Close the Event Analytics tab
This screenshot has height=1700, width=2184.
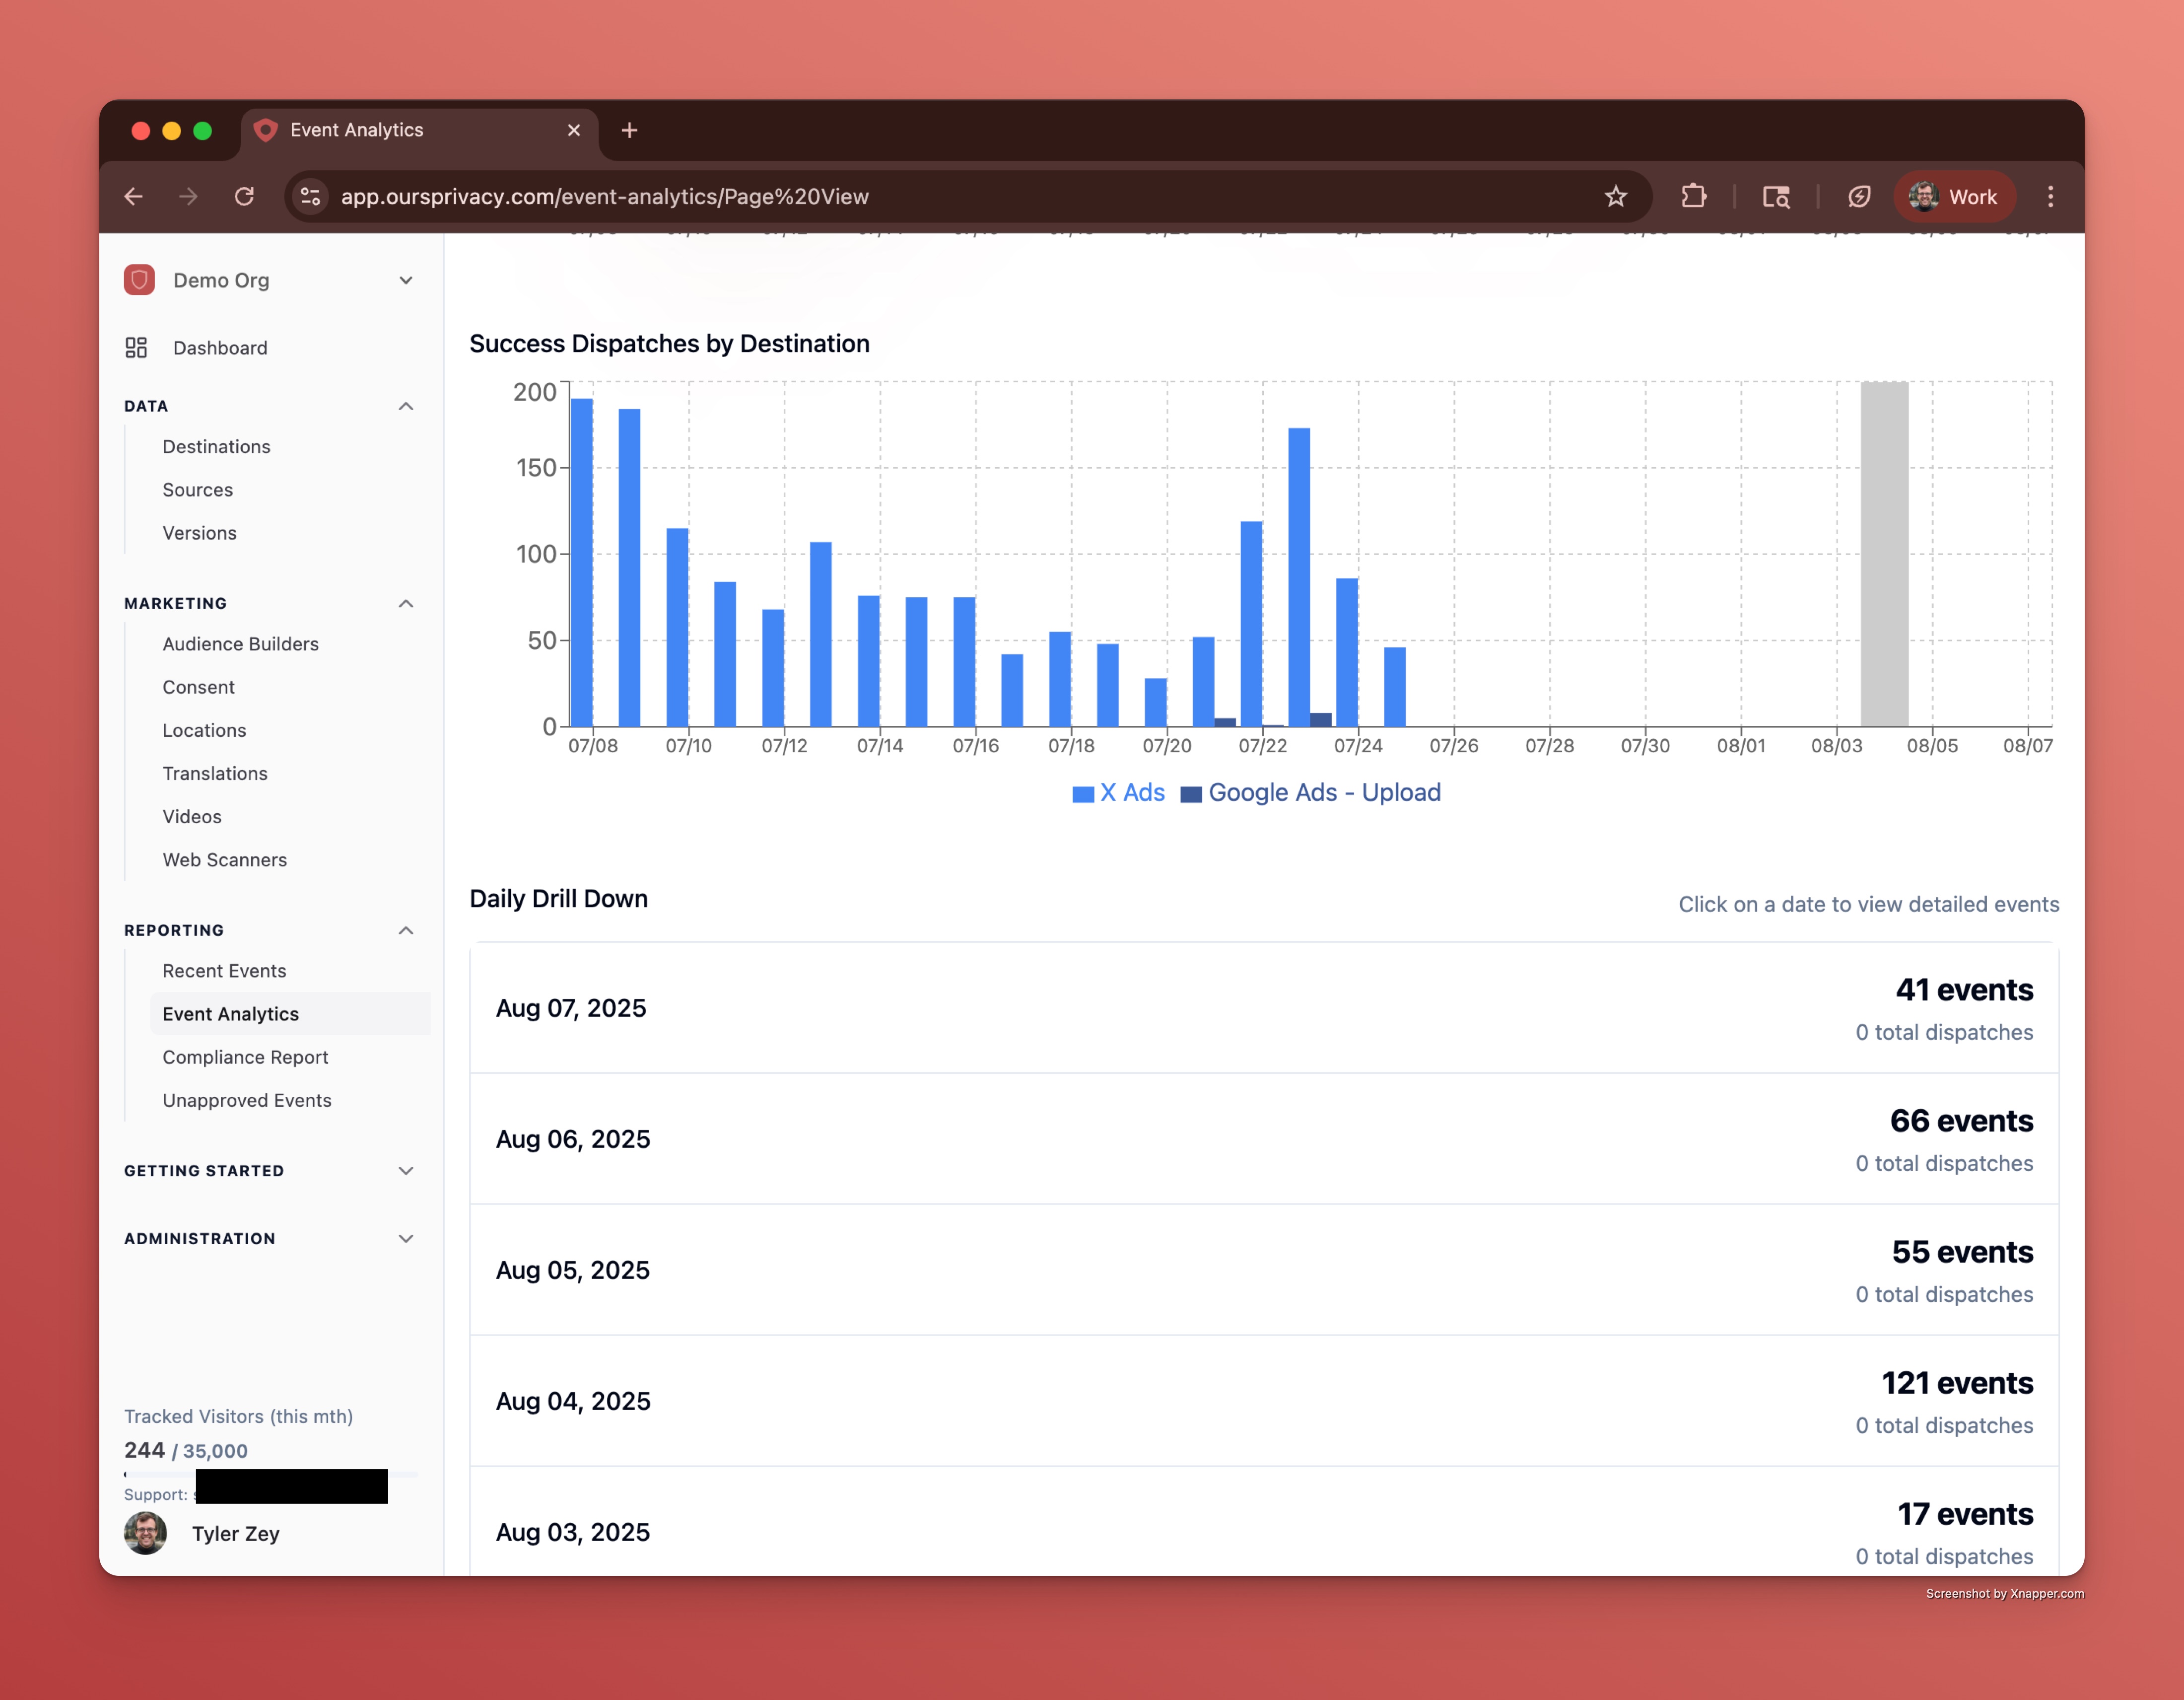(574, 130)
